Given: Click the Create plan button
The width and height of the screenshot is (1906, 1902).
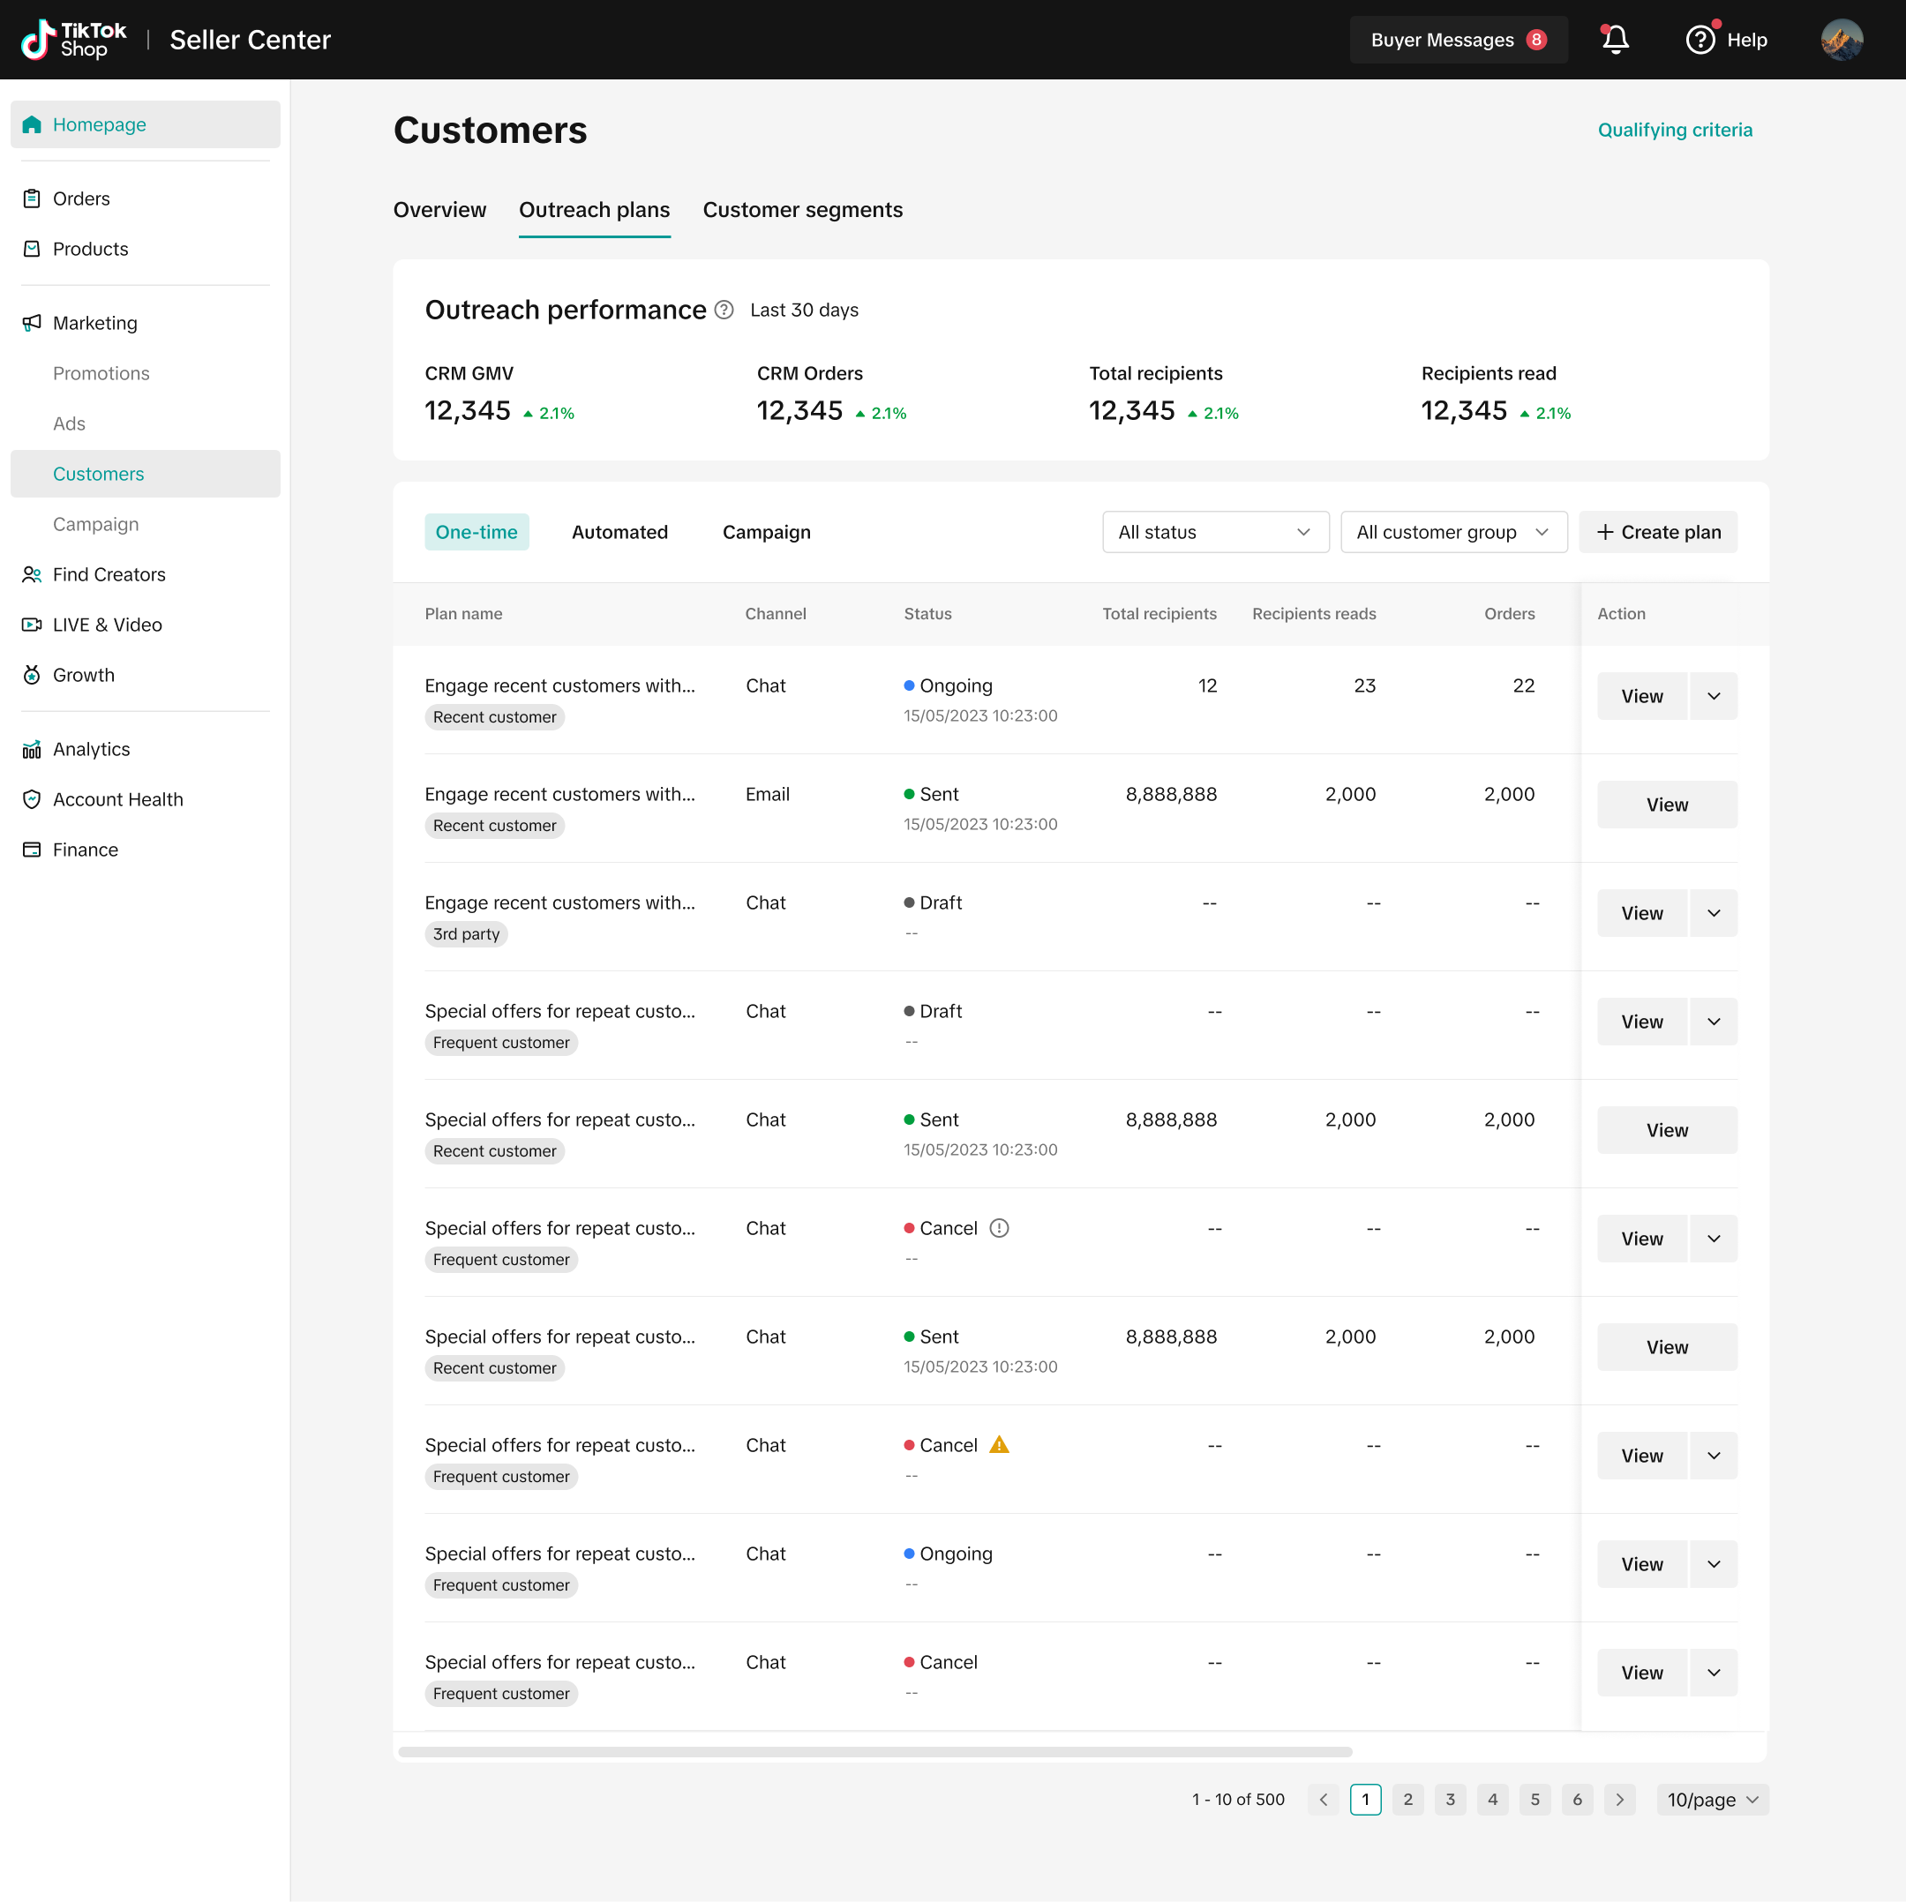Looking at the screenshot, I should (1657, 532).
